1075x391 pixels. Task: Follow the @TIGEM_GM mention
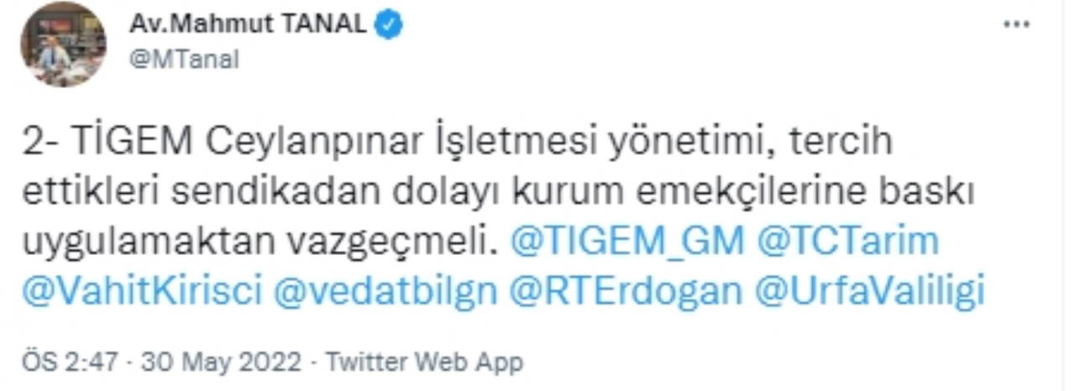pos(627,242)
